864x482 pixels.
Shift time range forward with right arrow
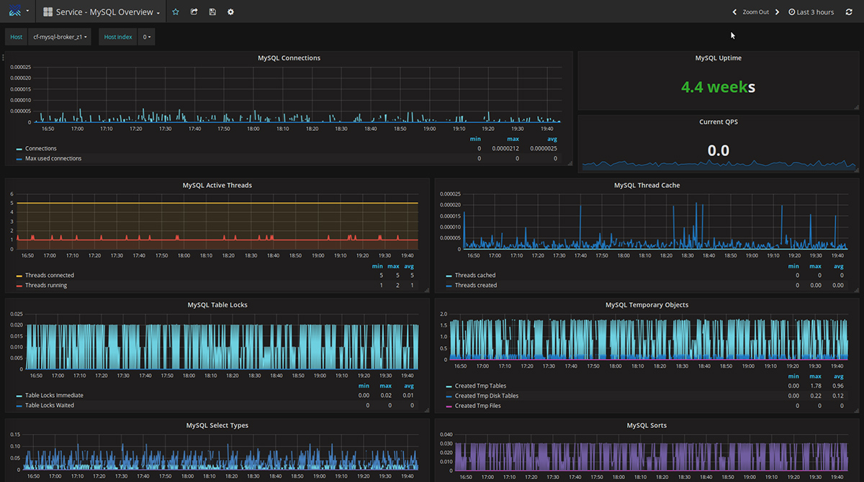[778, 12]
